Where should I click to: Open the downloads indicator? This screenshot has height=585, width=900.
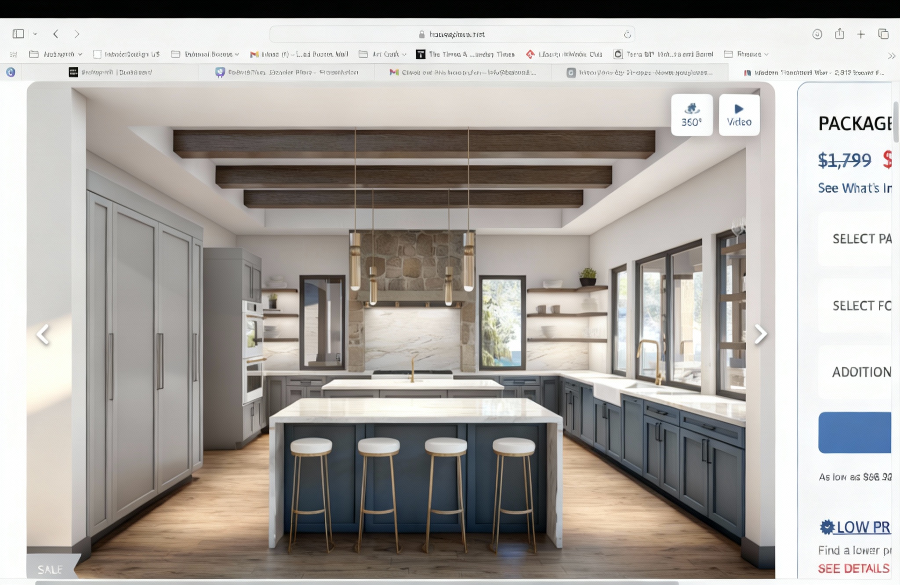817,34
